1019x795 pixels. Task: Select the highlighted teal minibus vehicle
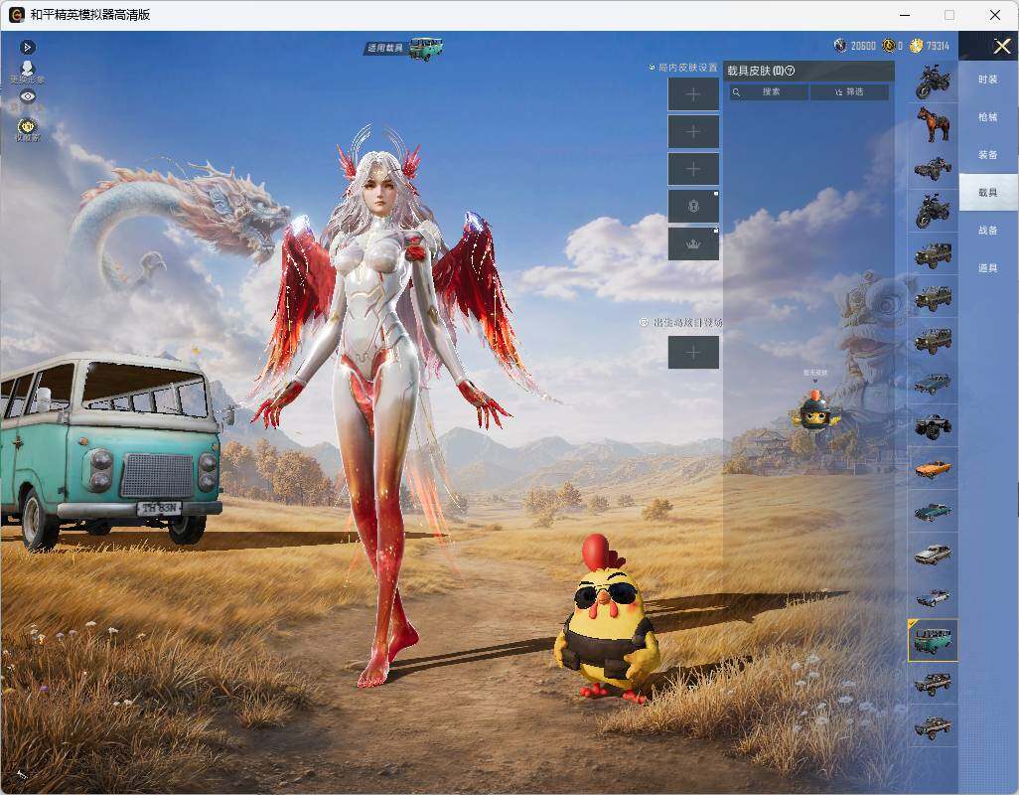click(x=933, y=640)
